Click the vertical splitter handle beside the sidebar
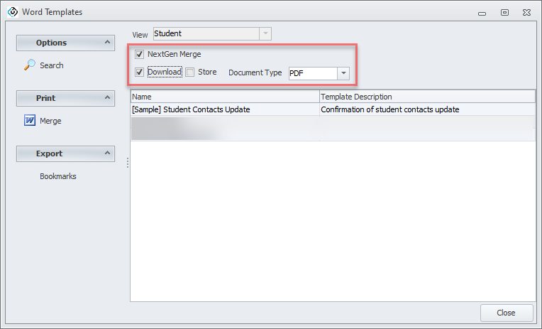Image resolution: width=542 pixels, height=329 pixels. [x=128, y=163]
